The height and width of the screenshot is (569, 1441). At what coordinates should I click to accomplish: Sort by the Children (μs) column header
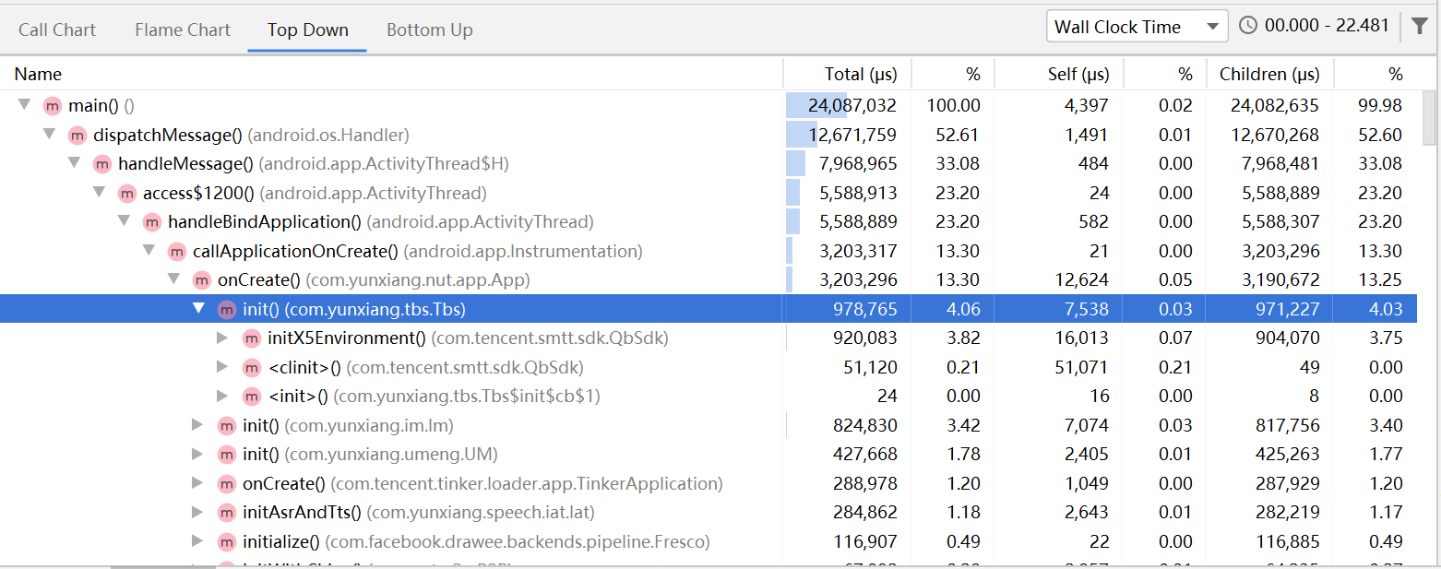coord(1269,75)
